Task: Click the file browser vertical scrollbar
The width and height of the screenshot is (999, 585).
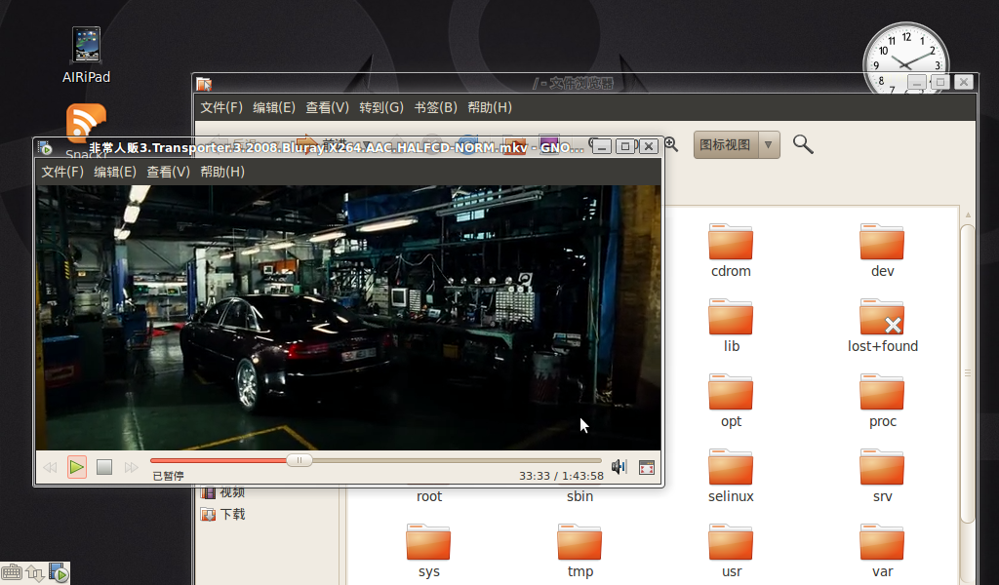Action: pyautogui.click(x=967, y=373)
